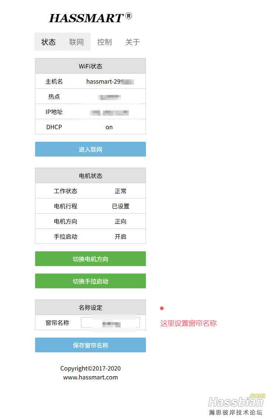Click the www.hassmart.com text
The height and width of the screenshot is (419, 273).
(x=91, y=377)
